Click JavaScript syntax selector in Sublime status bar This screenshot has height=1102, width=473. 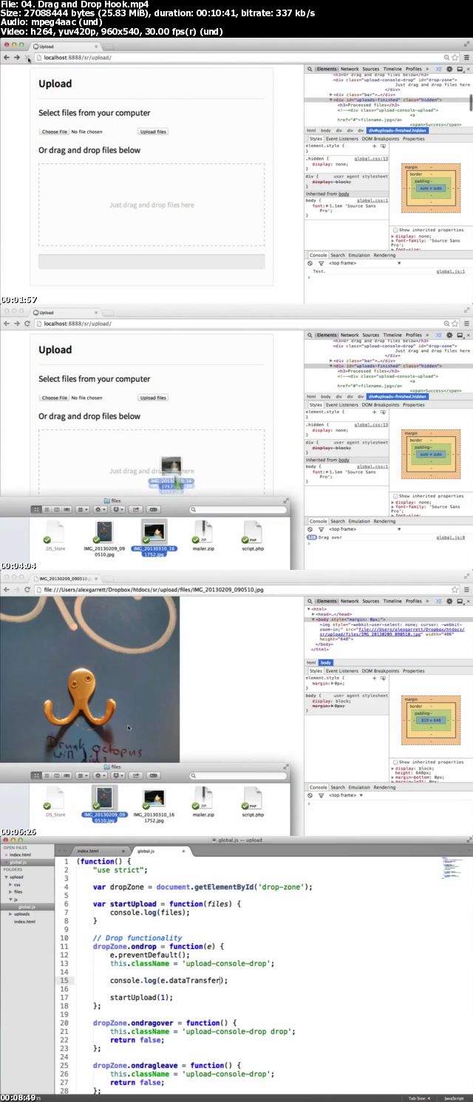(454, 1098)
